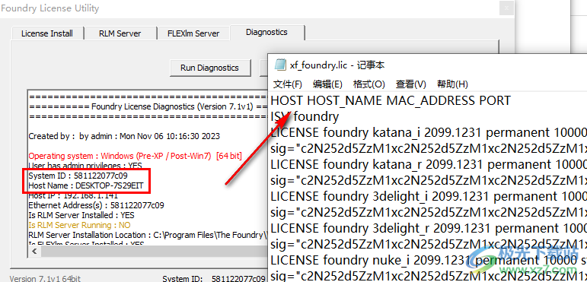Click the 'Ethernet Address(s)' line in log

(x=96, y=205)
